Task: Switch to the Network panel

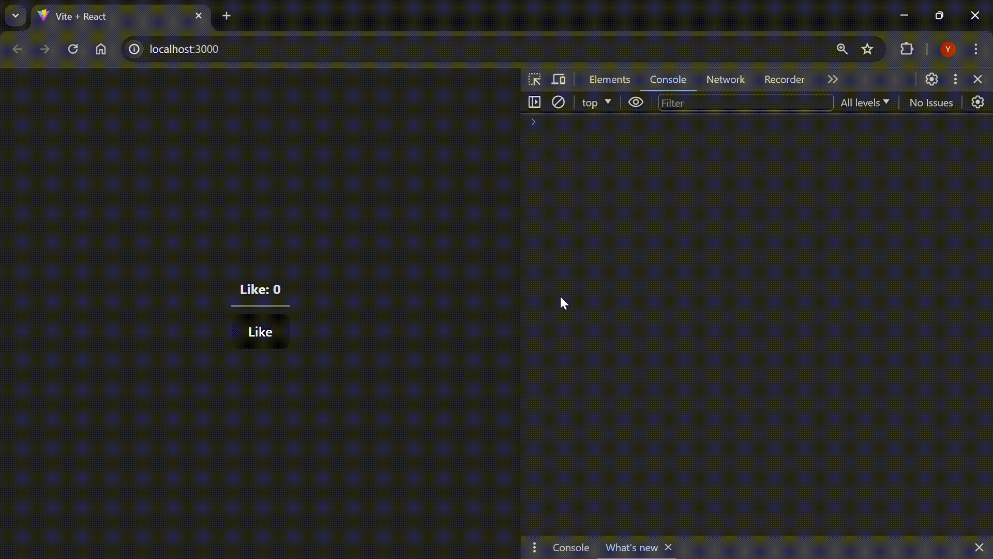Action: click(725, 79)
